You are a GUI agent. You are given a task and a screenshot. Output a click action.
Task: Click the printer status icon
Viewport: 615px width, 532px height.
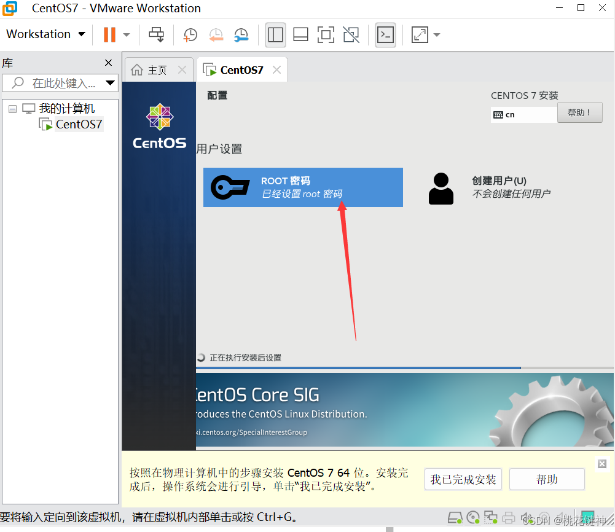tap(508, 518)
